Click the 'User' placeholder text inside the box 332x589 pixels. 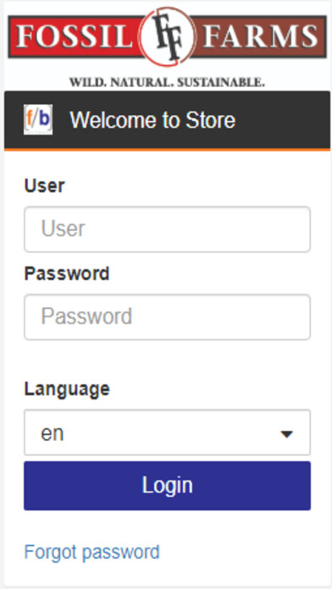click(x=64, y=228)
